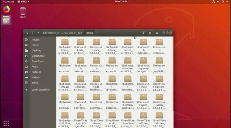The image size is (231, 128).
Task: Select the libobasis6.1-gnome-integration package file
Action: 144,65
